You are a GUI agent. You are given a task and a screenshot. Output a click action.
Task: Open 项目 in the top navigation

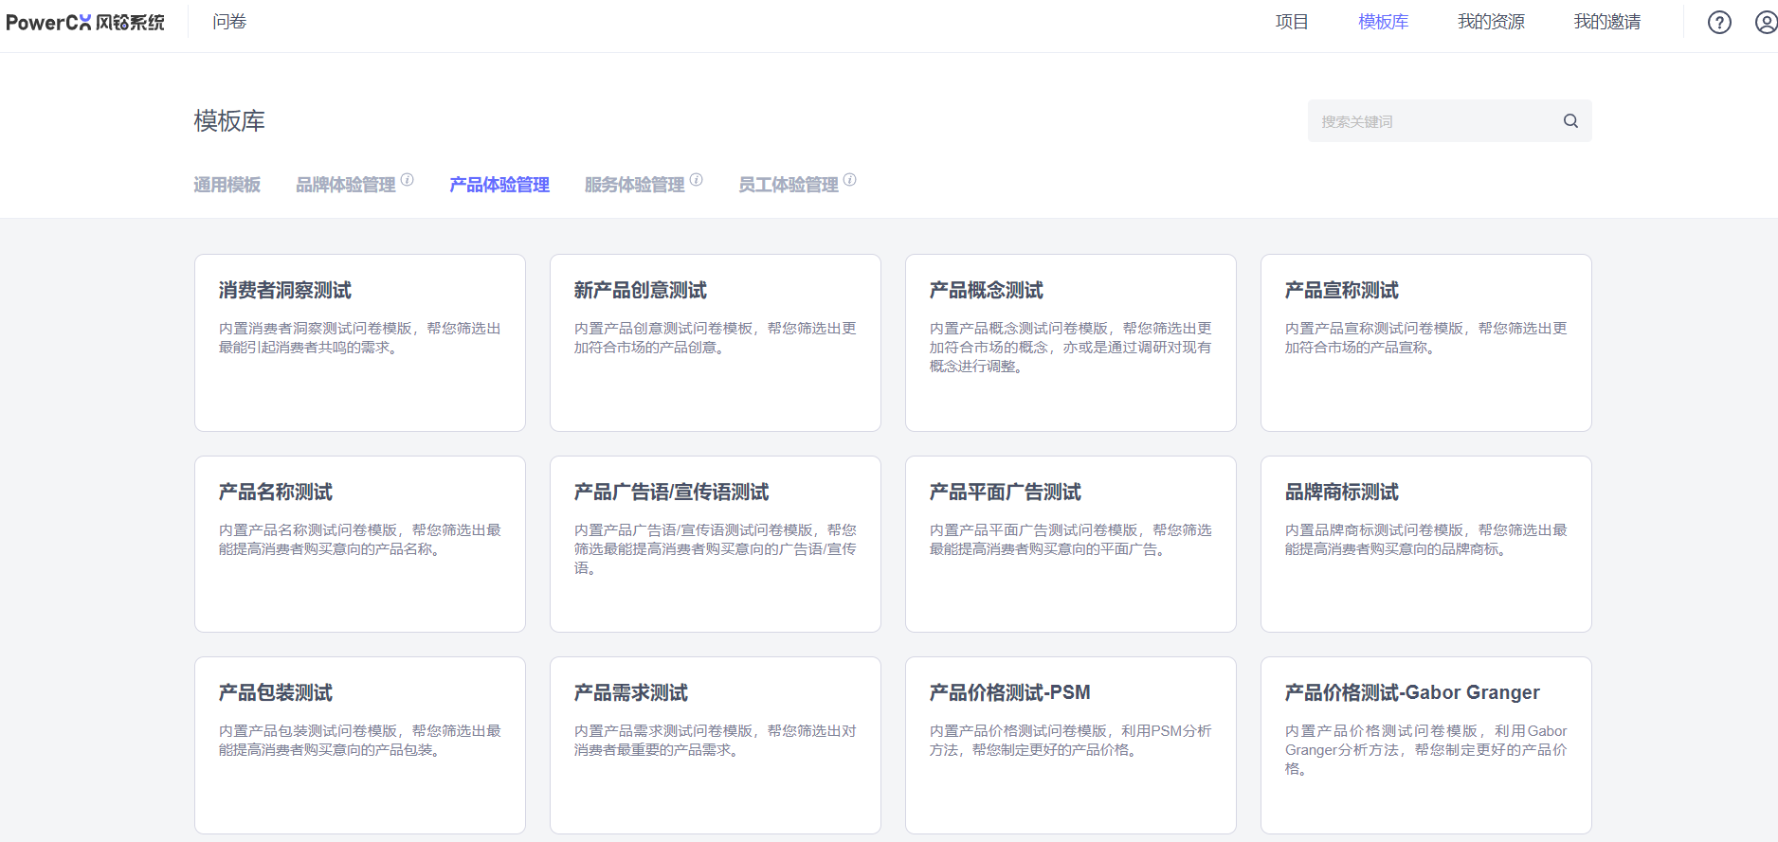1291,22
